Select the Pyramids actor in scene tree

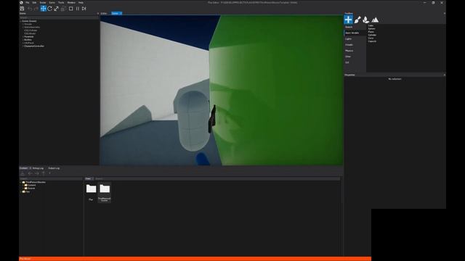click(29, 37)
